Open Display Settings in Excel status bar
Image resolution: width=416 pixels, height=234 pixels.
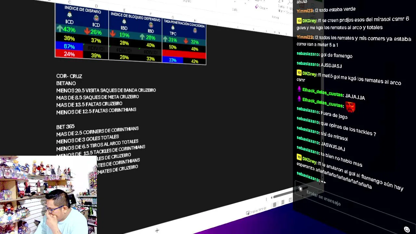(256, 210)
